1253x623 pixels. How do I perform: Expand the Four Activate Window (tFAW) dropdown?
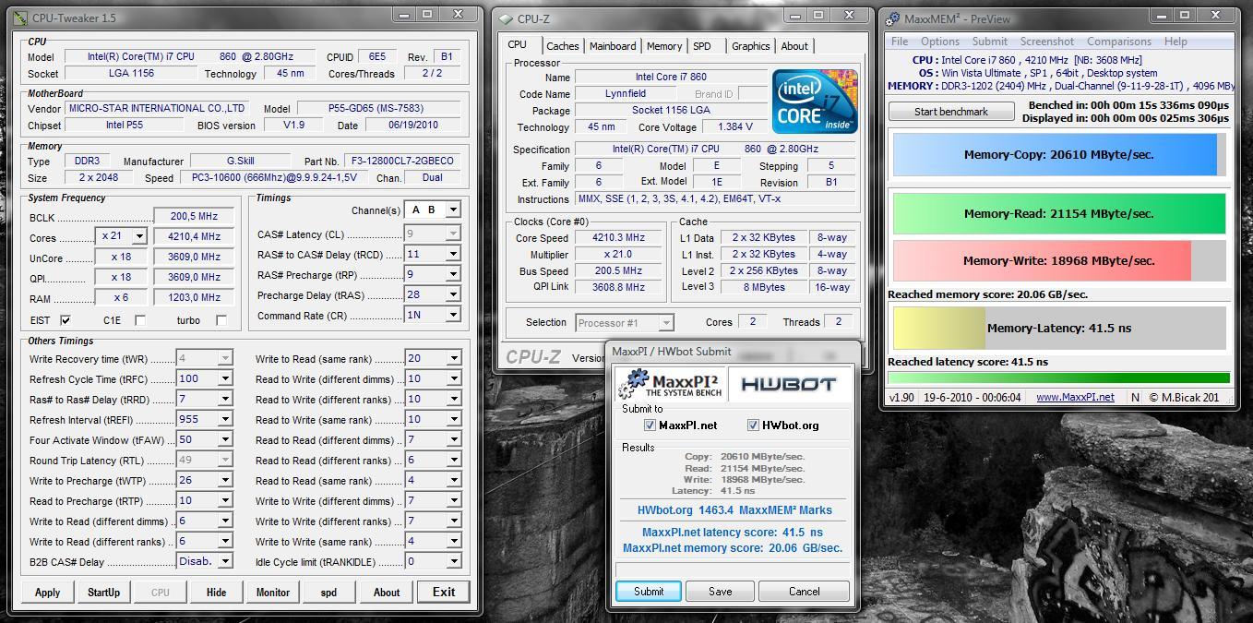224,439
